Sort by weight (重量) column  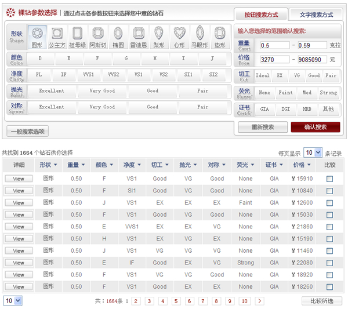[76, 165]
